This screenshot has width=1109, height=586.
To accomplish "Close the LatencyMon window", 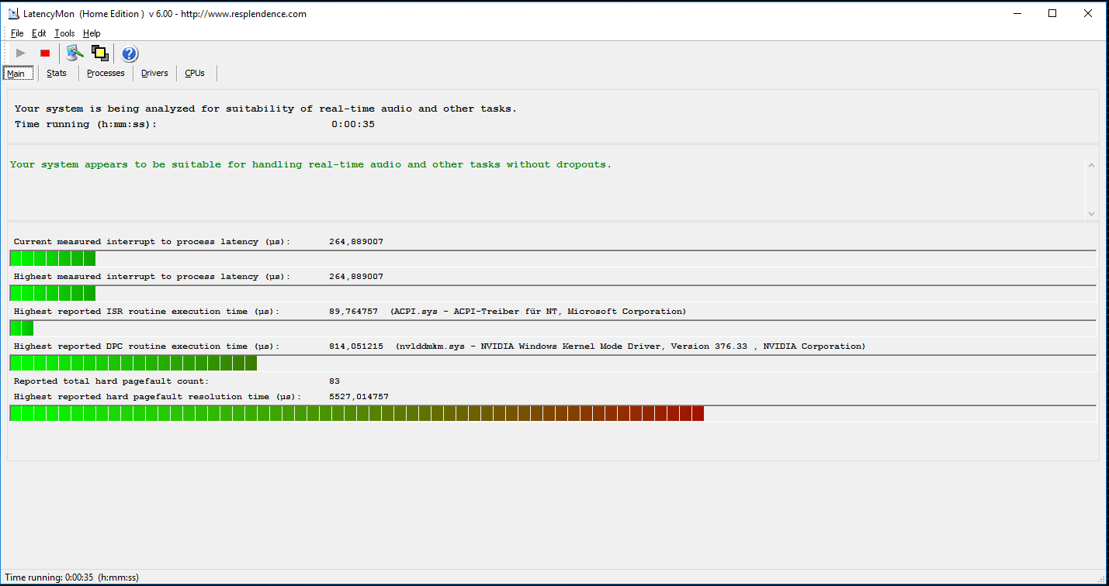I will click(x=1088, y=13).
